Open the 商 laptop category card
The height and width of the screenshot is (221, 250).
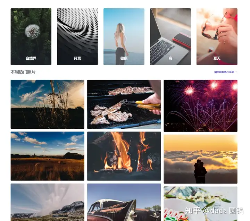[x=170, y=36]
